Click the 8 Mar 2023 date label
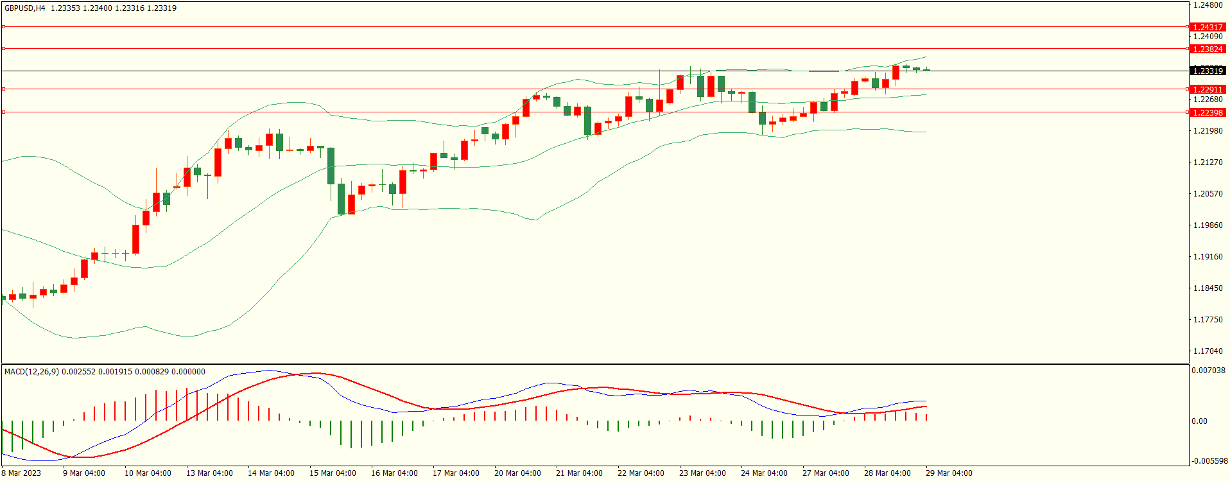The height and width of the screenshot is (481, 1230). click(21, 473)
